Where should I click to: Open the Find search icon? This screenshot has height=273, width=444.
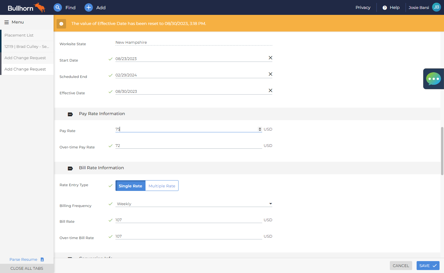coord(58,7)
